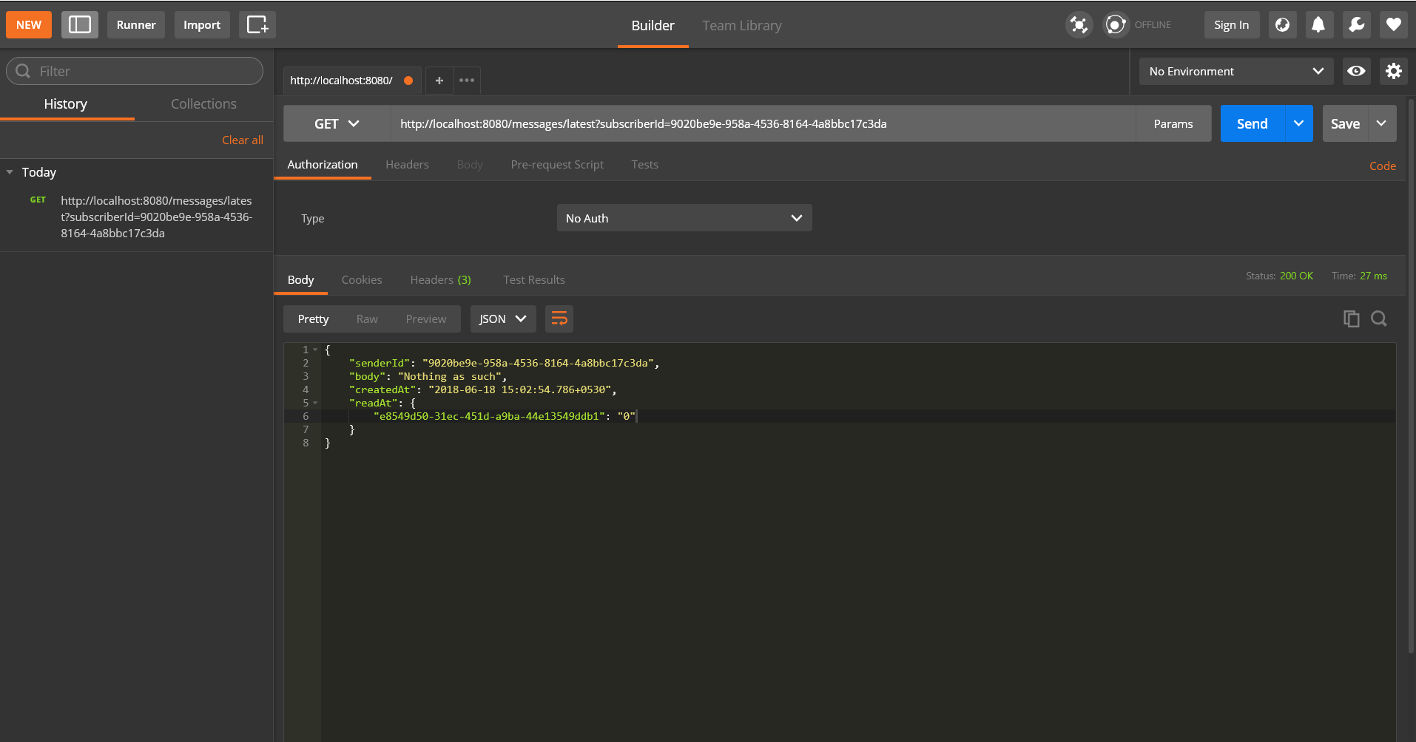Click the Import button
1416x742 pixels.
pos(202,24)
